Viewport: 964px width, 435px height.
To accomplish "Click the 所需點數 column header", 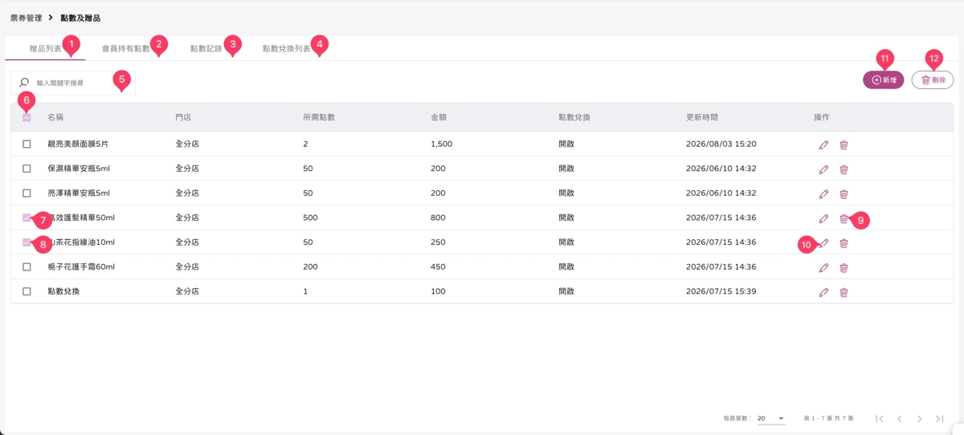I will (x=319, y=117).
